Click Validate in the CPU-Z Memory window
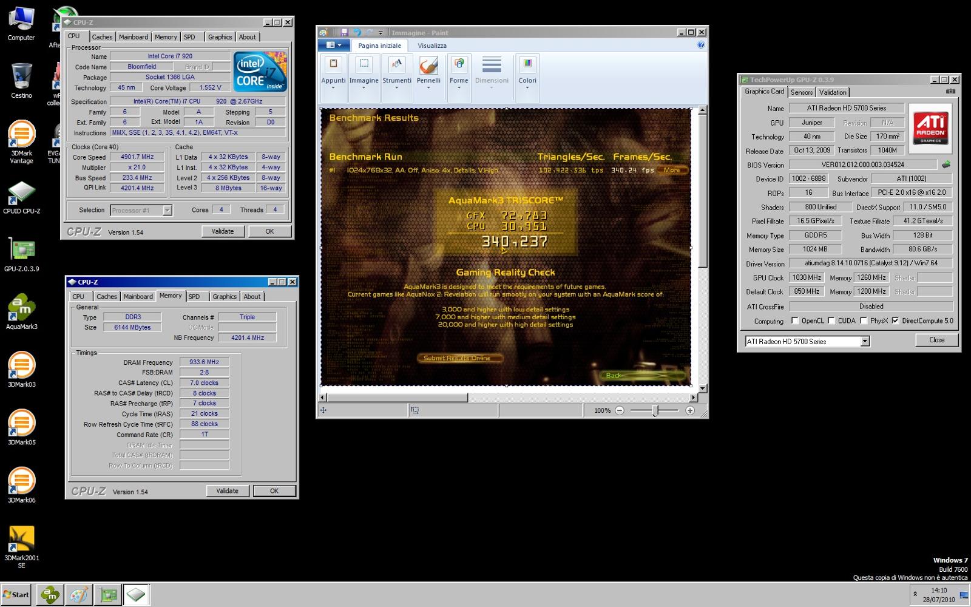The width and height of the screenshot is (971, 607). point(227,491)
